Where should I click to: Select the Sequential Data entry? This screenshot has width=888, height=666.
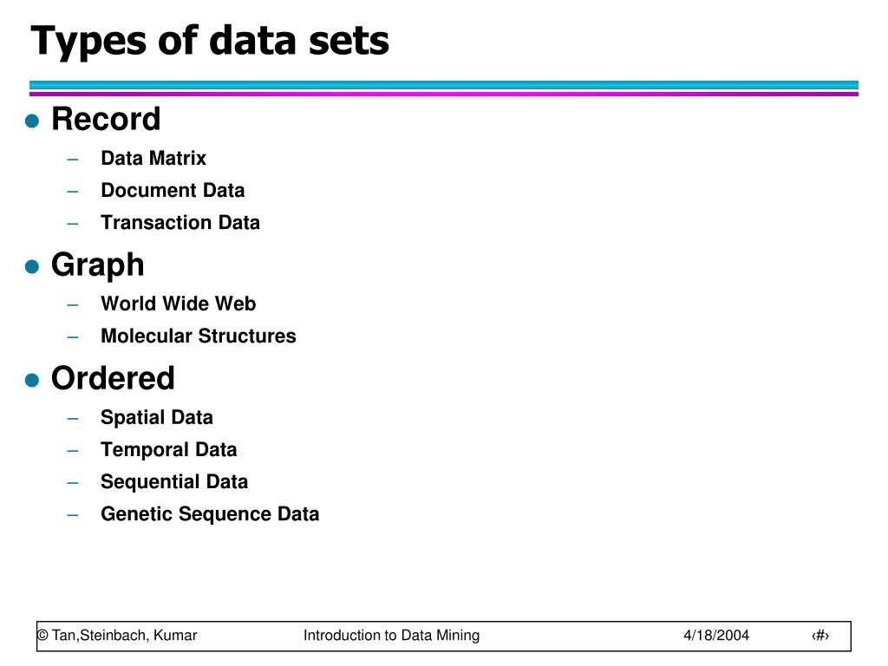(174, 481)
